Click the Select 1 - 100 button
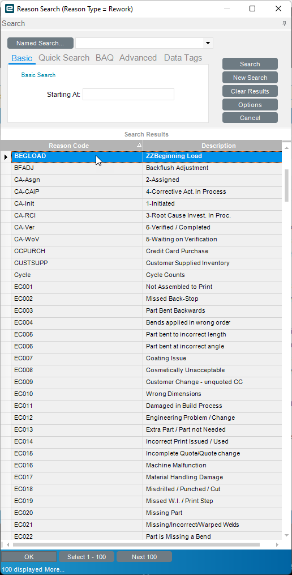Viewport: 292px width, 575px height. pyautogui.click(x=87, y=557)
